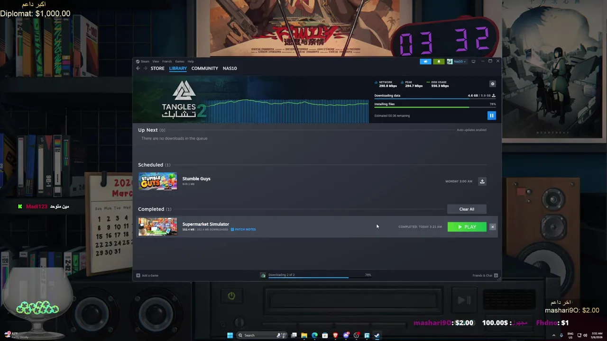The width and height of the screenshot is (607, 341).
Task: Open the Help menu
Action: click(x=191, y=62)
